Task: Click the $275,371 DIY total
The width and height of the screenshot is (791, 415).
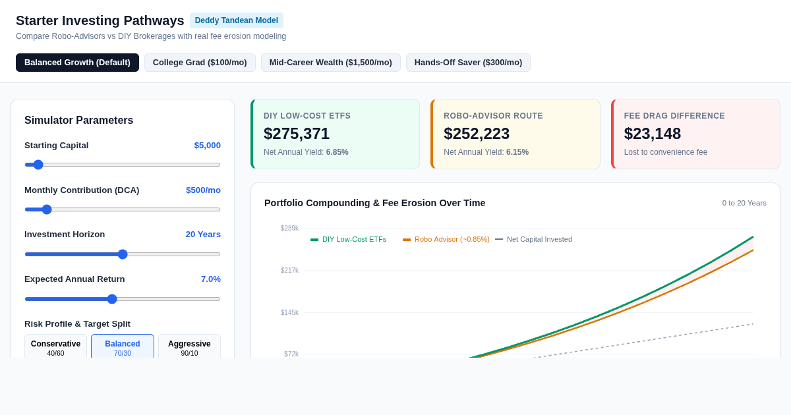Action: pos(297,134)
